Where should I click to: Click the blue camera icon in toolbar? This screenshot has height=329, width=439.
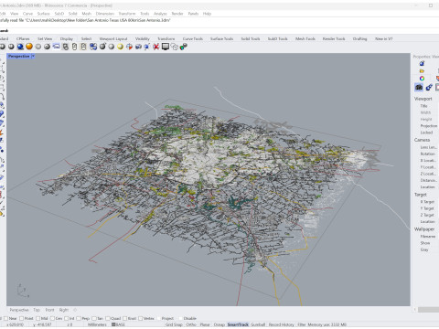[138, 47]
